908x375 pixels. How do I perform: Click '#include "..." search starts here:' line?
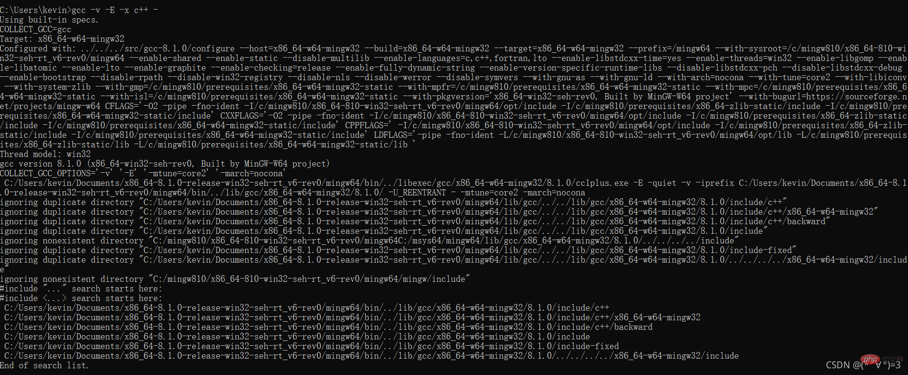(x=81, y=289)
